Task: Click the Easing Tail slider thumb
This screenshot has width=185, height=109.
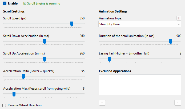Action: (x=110, y=59)
